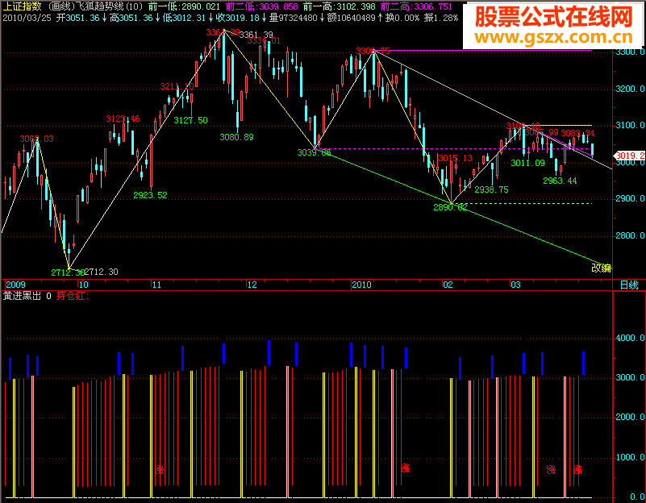
Task: Click the peak label 3334.01
Action: pyautogui.click(x=264, y=40)
